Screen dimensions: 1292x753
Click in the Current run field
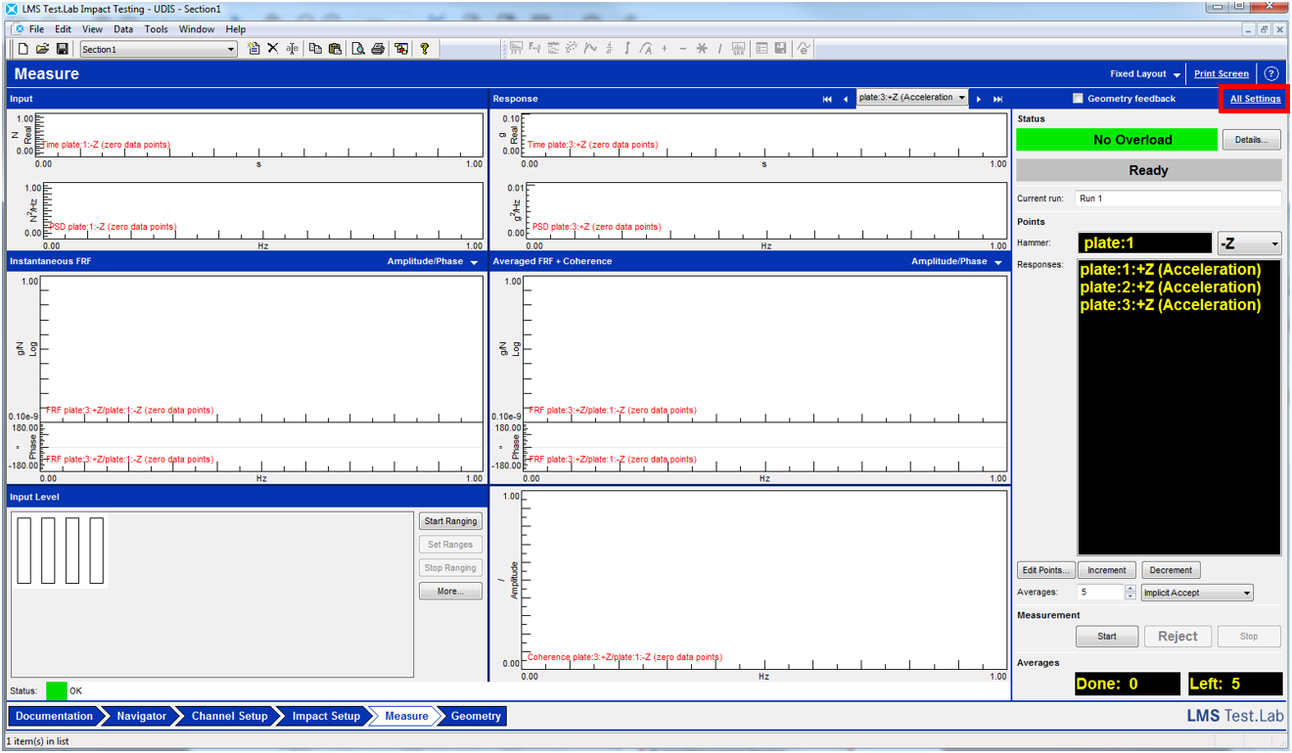[1177, 199]
